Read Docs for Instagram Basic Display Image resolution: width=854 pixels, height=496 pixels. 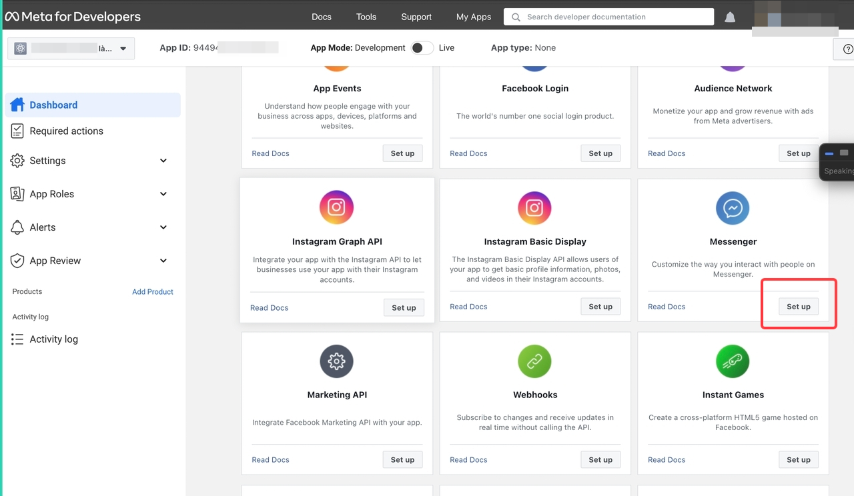pyautogui.click(x=468, y=307)
